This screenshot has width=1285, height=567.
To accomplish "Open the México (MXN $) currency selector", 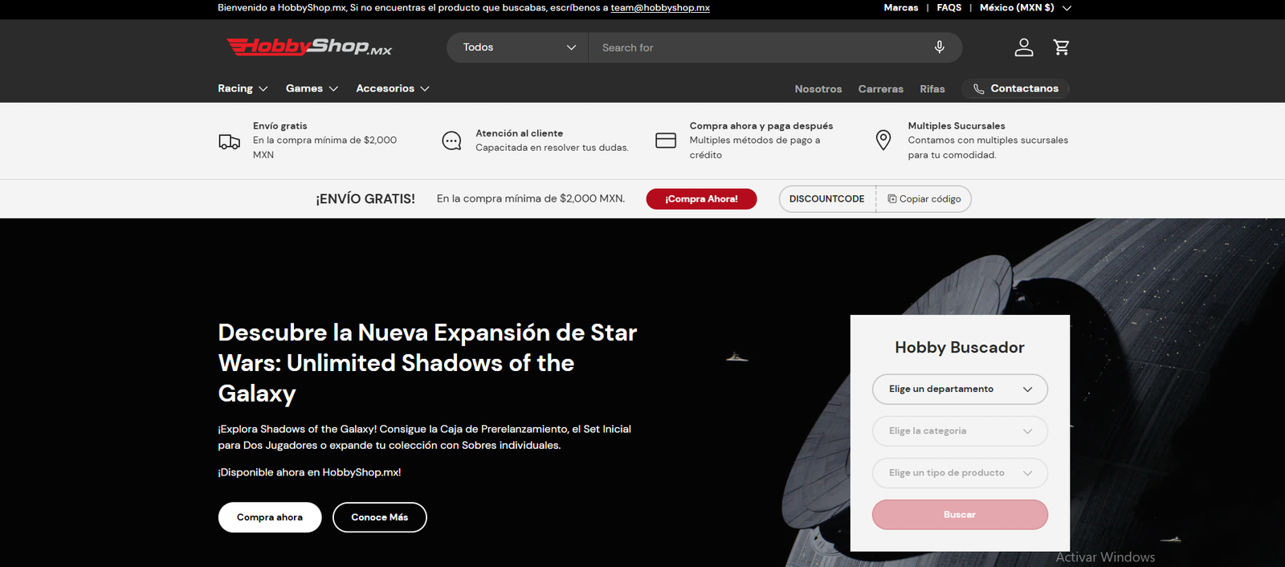I will pos(1026,8).
